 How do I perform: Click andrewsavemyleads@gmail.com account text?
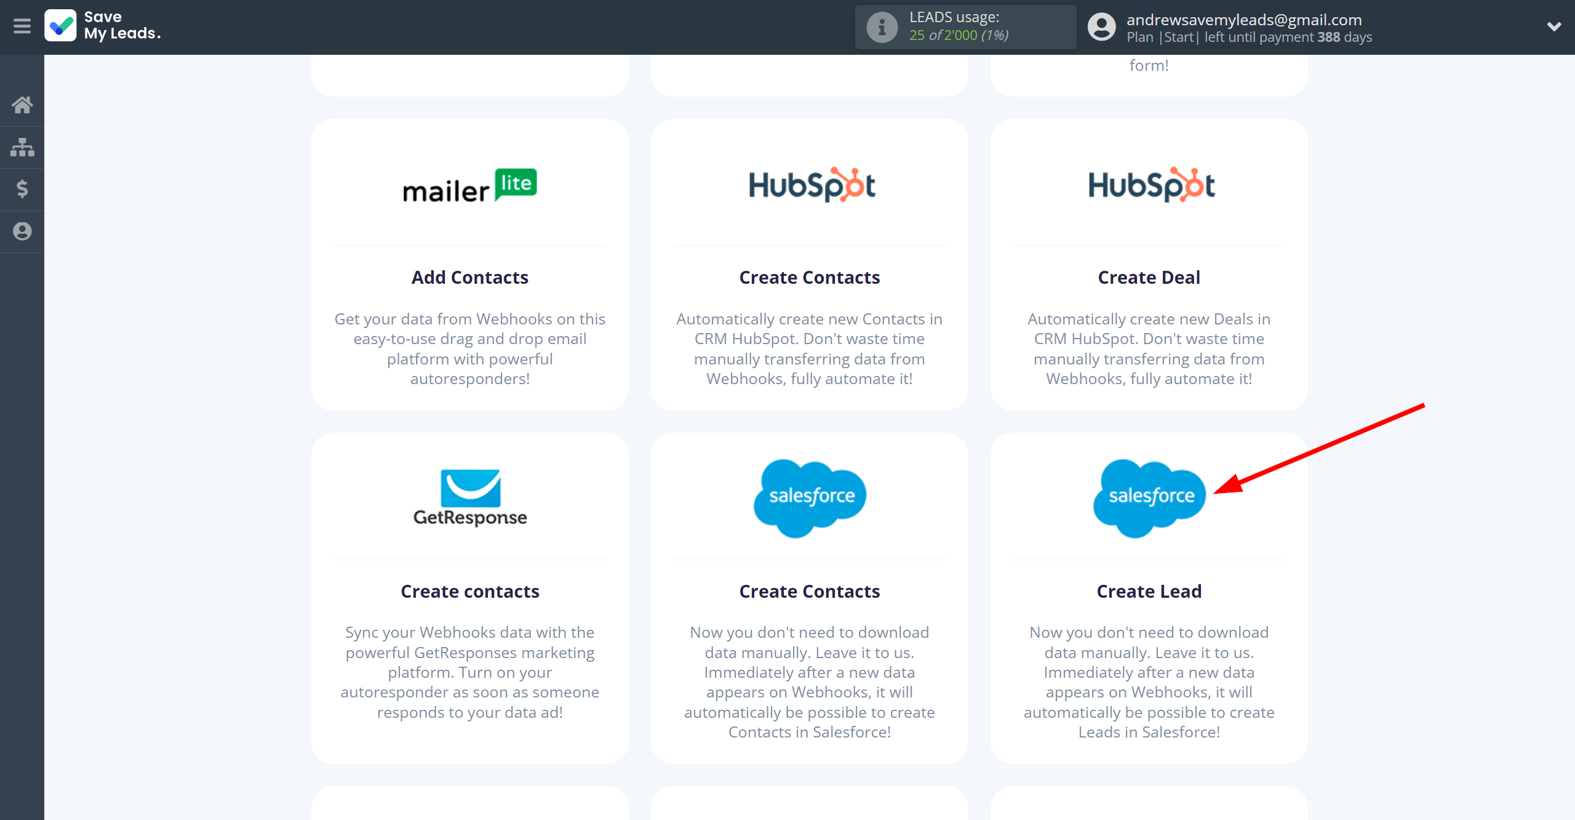pos(1244,20)
